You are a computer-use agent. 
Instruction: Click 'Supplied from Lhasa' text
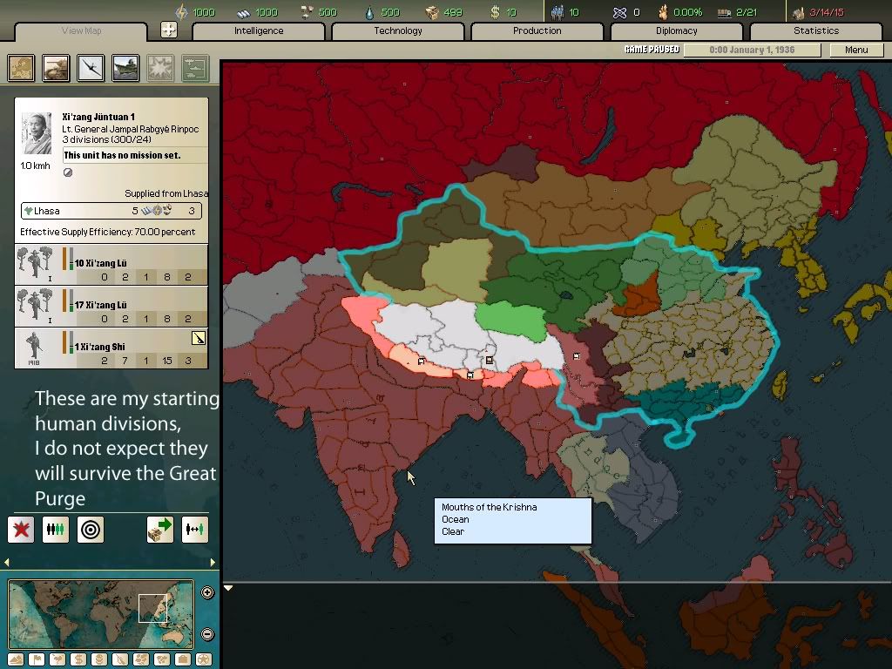(166, 193)
